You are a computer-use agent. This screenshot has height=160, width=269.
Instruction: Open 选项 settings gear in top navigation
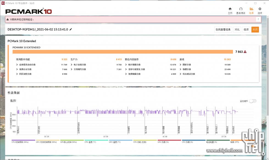[260, 10]
